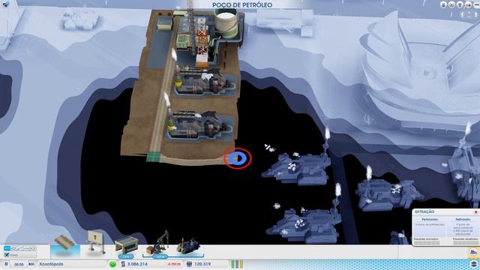
Task: Select the oil well sign module
Action: coord(95,241)
